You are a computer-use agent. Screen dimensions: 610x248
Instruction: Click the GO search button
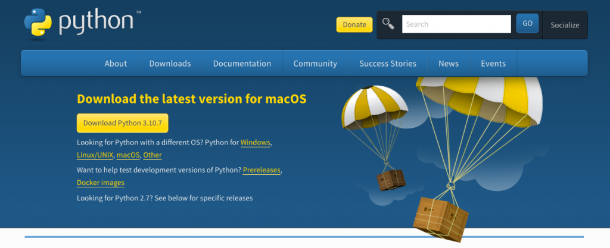coord(527,23)
